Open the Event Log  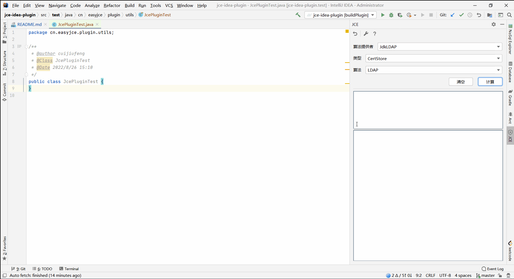point(493,269)
